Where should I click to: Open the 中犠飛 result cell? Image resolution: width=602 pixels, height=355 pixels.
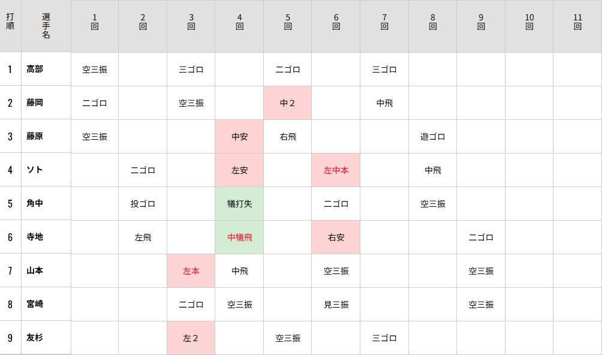click(x=239, y=237)
